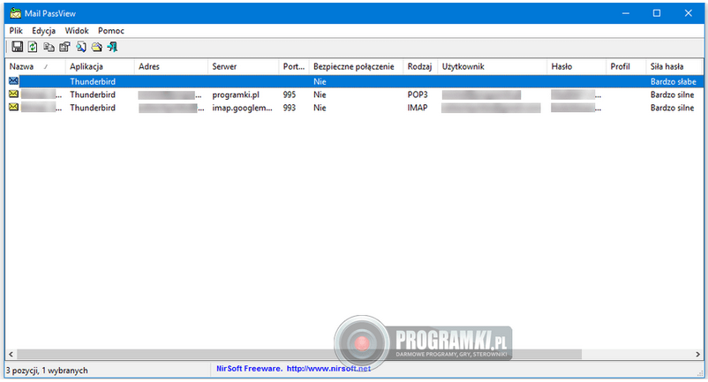Click the horizontal scrollbar thumb
708x382 pixels.
[299, 355]
